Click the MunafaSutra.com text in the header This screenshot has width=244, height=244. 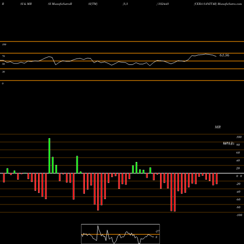pos(229,4)
